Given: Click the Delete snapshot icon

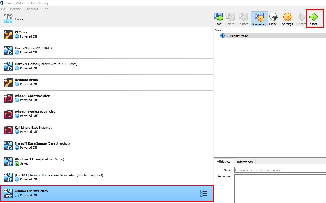Looking at the screenshot, I should click(230, 17).
